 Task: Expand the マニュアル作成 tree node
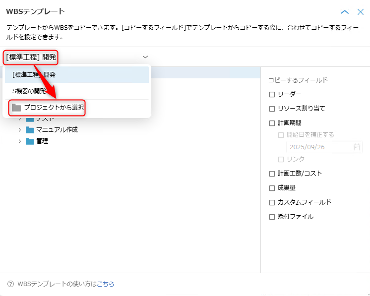coord(20,130)
